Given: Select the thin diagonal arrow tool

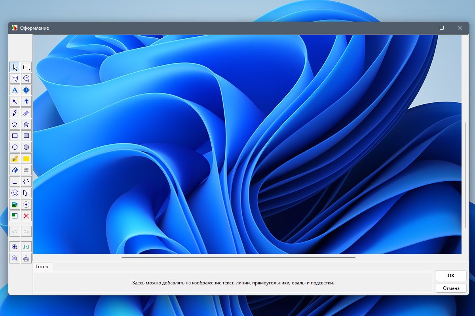Looking at the screenshot, I should coord(15,102).
